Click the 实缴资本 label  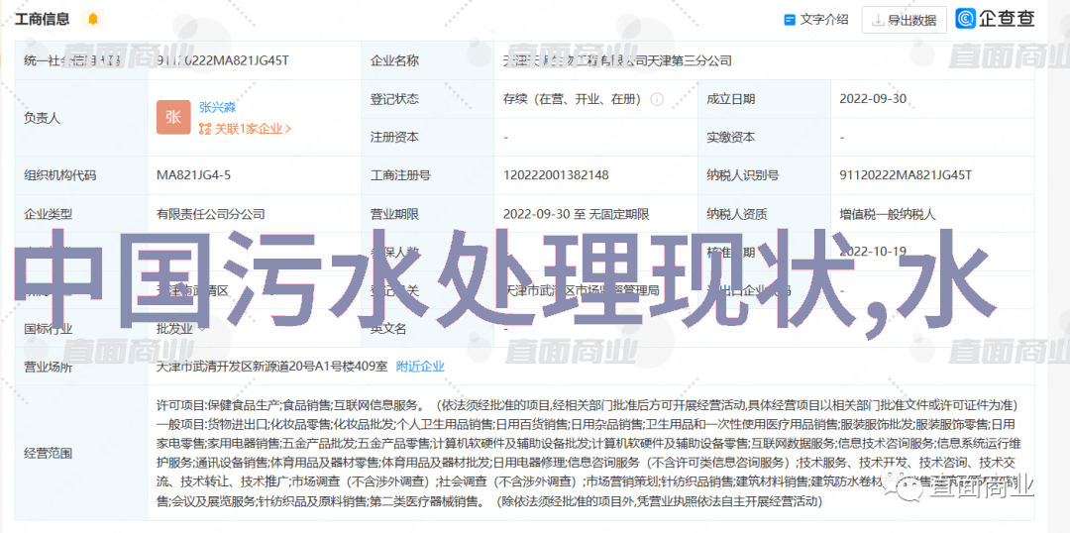tap(731, 137)
